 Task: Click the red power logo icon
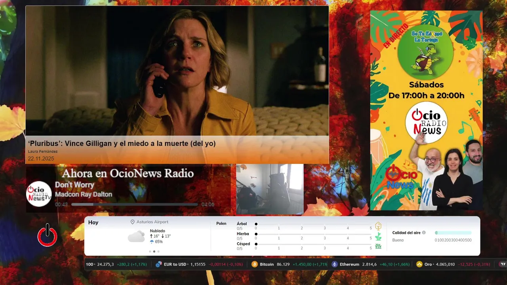tap(47, 235)
